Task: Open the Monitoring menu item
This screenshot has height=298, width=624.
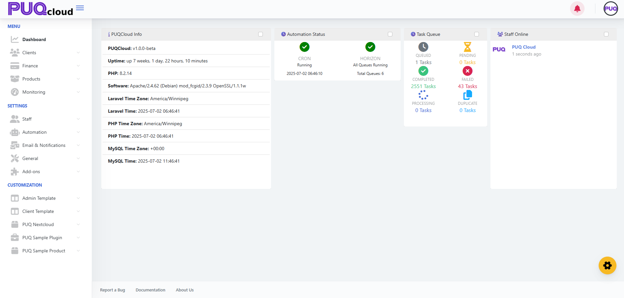Action: 45,92
